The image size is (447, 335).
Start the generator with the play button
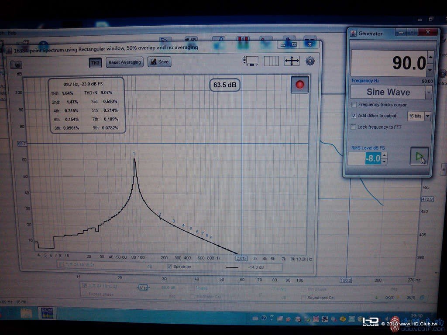click(419, 156)
